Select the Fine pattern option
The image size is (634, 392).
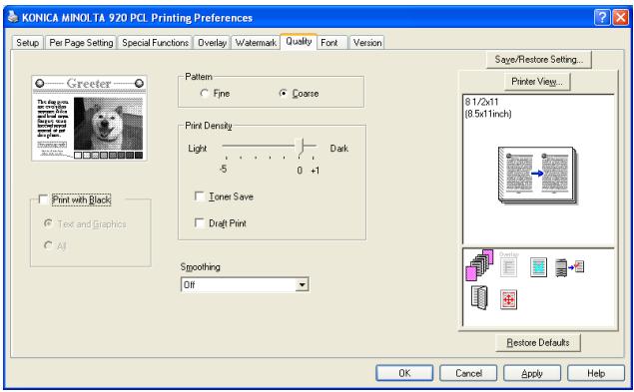pyautogui.click(x=215, y=94)
